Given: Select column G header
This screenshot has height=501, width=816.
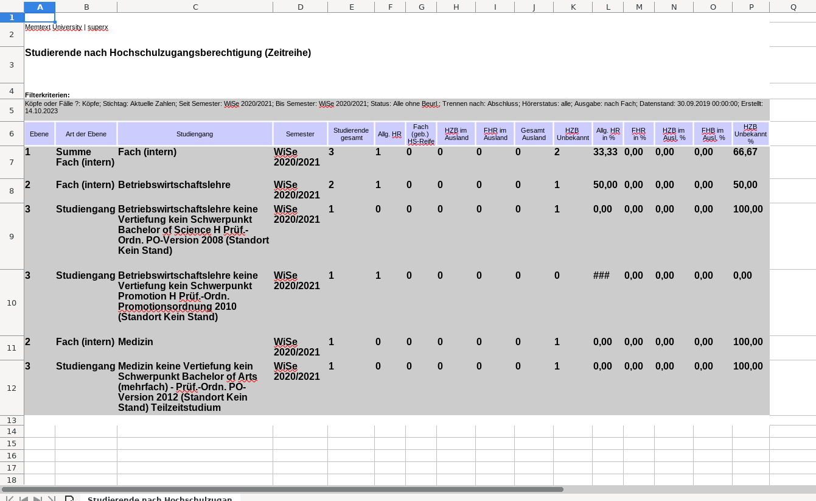Looking at the screenshot, I should coord(421,7).
